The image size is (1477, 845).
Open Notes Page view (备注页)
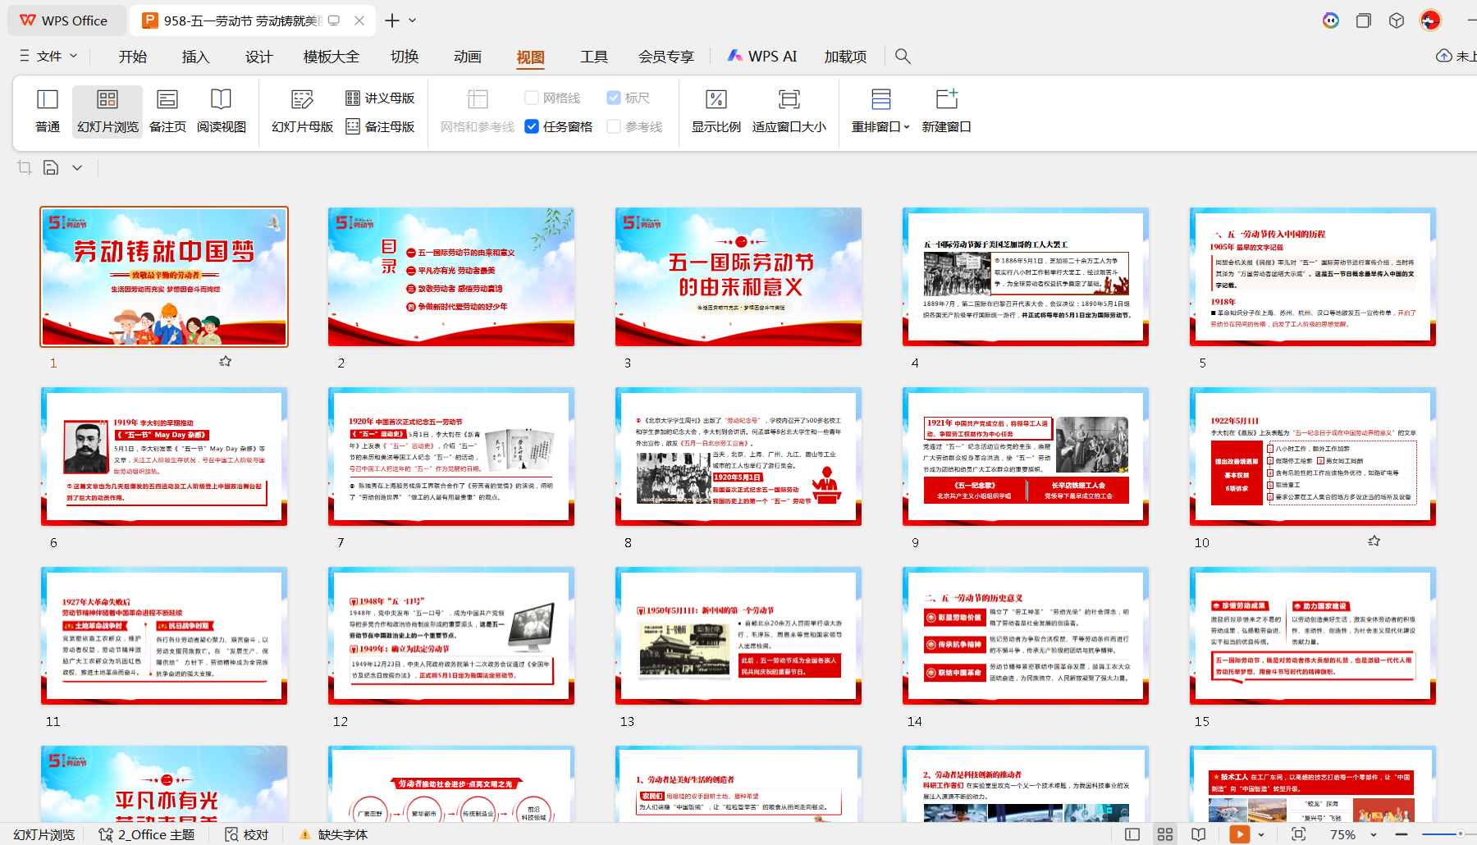[x=167, y=111]
